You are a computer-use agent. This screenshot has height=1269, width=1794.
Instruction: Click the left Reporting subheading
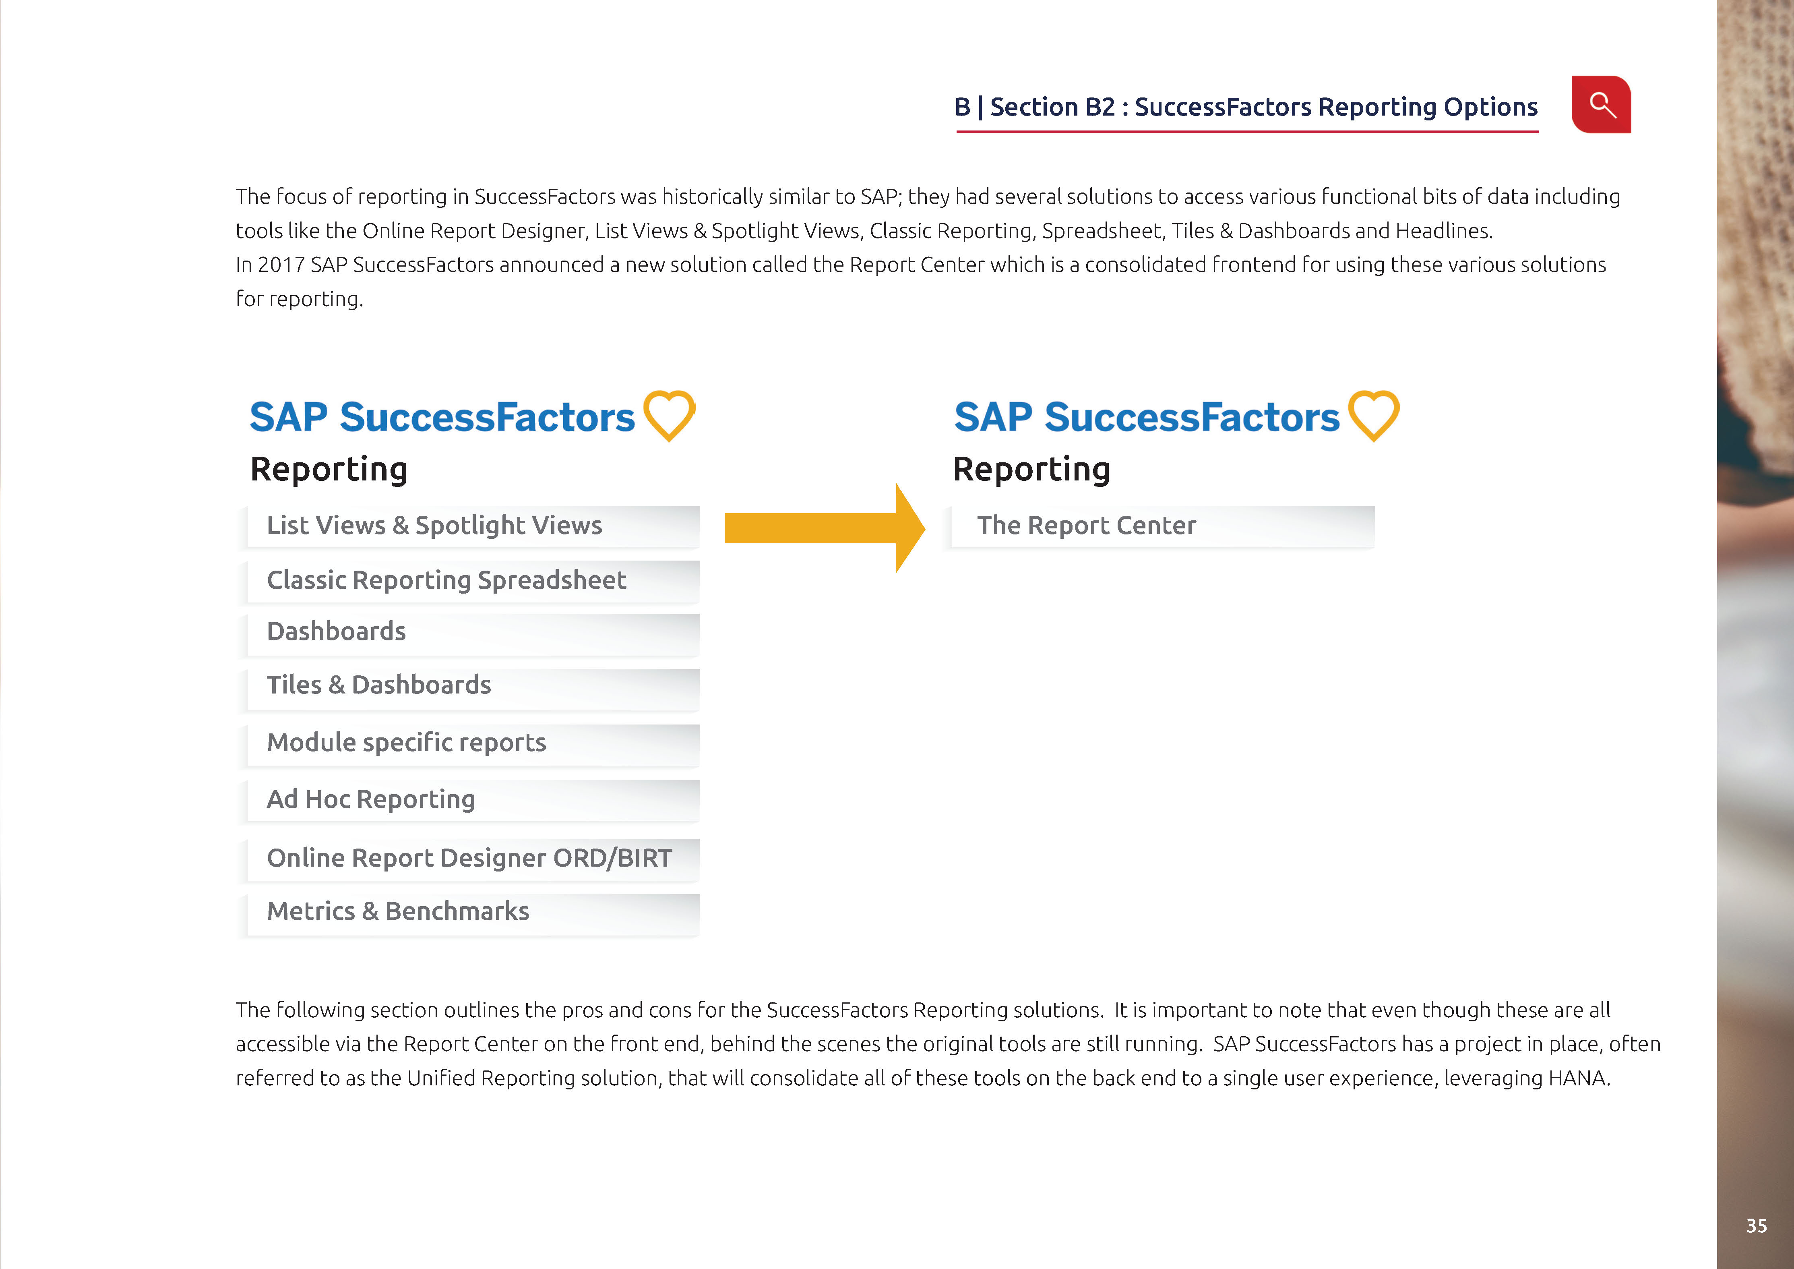coord(329,470)
